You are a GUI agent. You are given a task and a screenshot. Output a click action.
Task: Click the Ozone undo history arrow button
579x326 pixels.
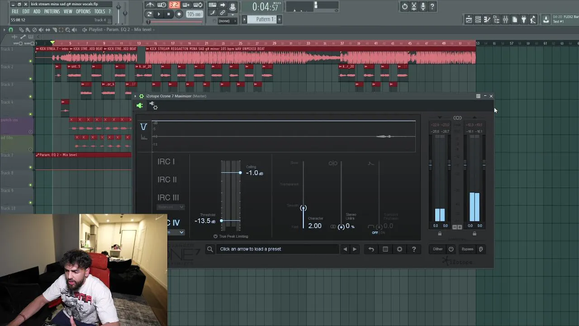point(371,249)
